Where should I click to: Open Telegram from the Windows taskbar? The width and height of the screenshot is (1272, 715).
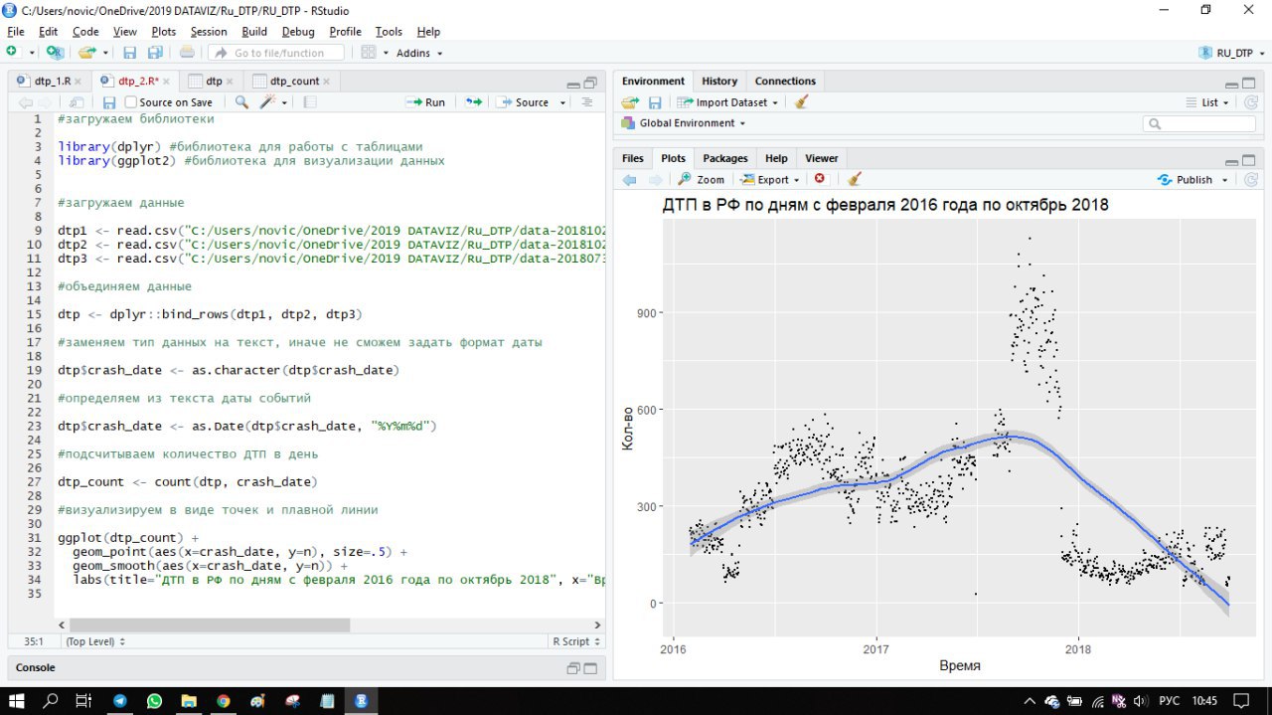120,701
